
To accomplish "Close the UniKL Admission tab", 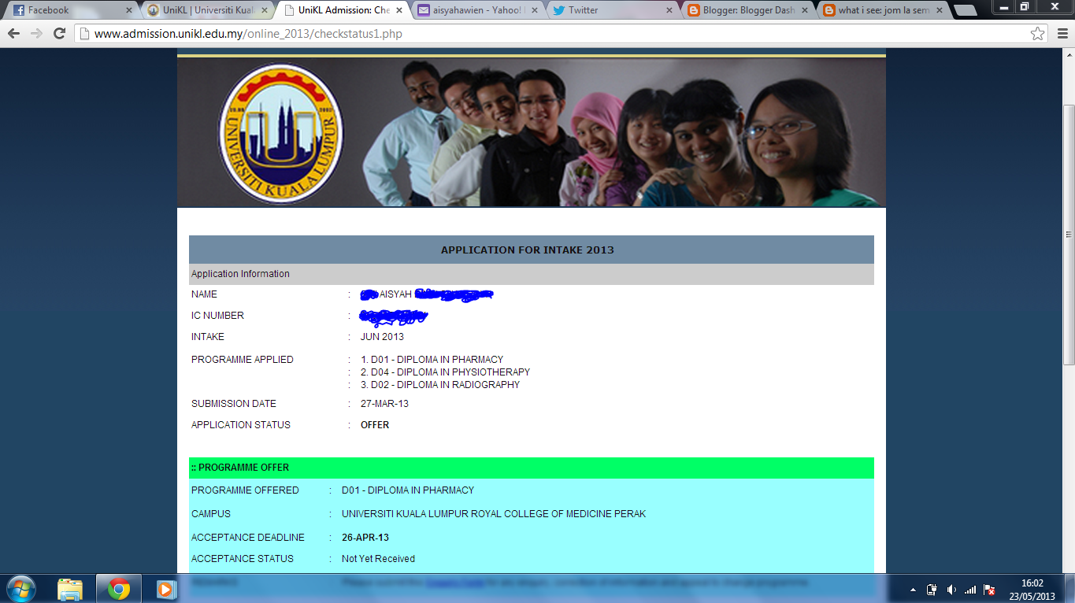I will tap(399, 10).
